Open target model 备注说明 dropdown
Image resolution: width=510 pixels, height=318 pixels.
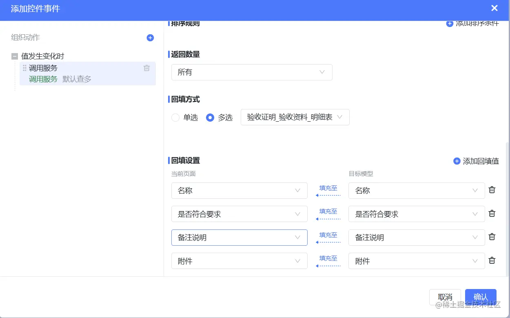[417, 238]
